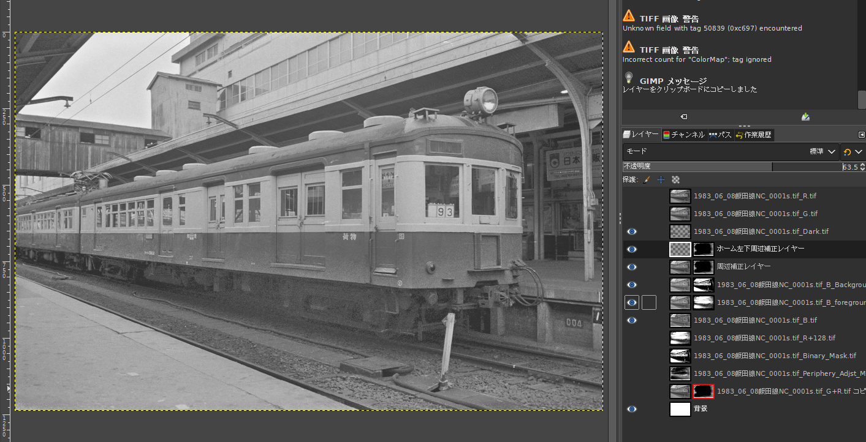This screenshot has height=442, width=866.
Task: Select the tif_Periphery_Adjst layer thumbnail
Action: pyautogui.click(x=680, y=373)
